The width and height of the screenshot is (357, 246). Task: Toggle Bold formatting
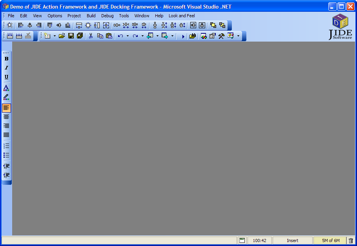click(6, 58)
